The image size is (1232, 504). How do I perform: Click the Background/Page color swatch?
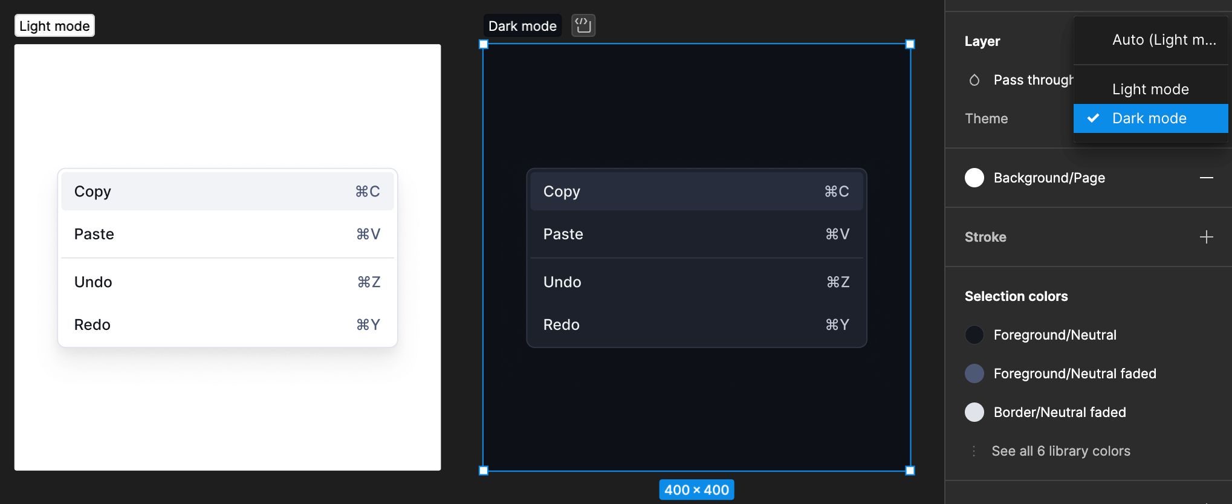[x=974, y=178]
